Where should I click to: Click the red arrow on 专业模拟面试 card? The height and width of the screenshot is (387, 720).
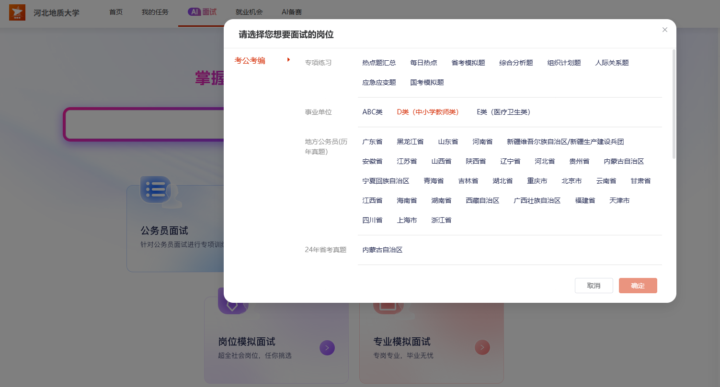[x=482, y=347]
